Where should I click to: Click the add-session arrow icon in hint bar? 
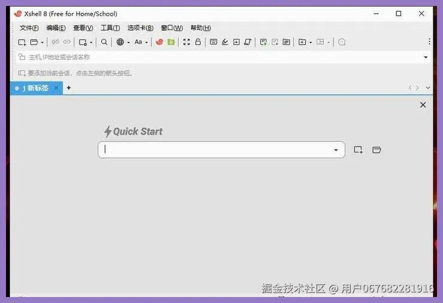(x=22, y=73)
